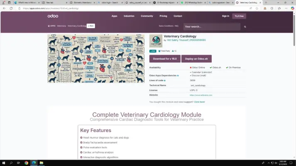Open Edge from the Windows taskbar

pyautogui.click(x=34, y=163)
